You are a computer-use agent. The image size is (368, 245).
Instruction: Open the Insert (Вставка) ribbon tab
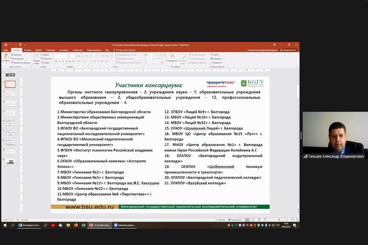28,50
